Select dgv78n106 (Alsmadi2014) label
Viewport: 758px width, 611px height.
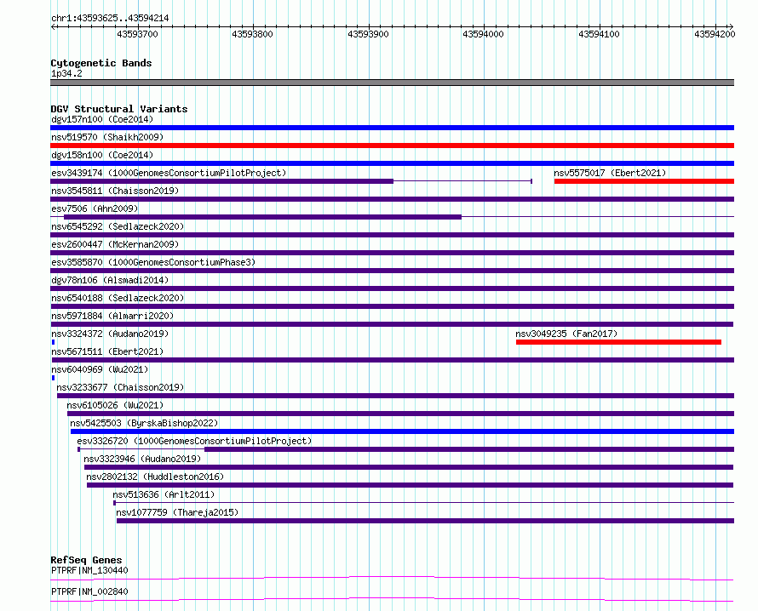[x=110, y=280]
